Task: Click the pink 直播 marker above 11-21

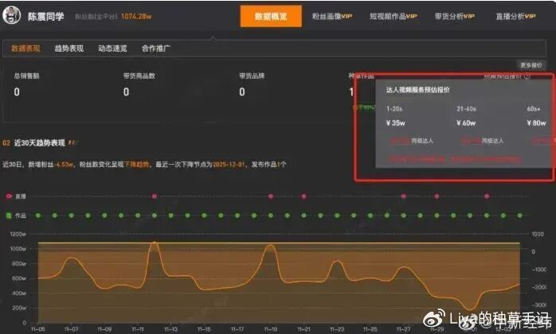Action: click(x=303, y=196)
